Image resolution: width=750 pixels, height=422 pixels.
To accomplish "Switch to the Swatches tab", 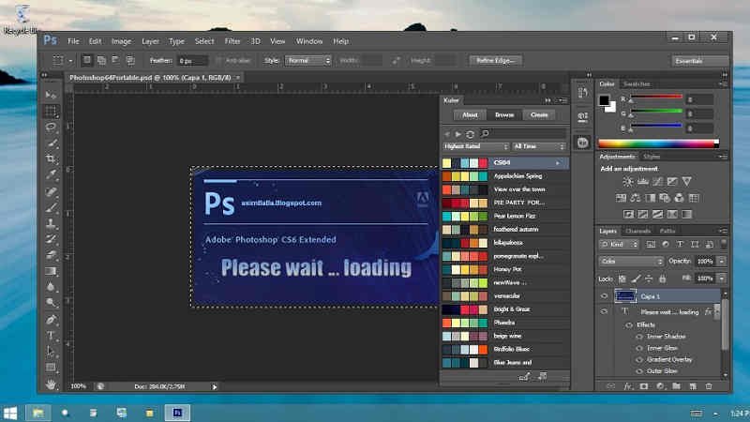I will tap(637, 83).
